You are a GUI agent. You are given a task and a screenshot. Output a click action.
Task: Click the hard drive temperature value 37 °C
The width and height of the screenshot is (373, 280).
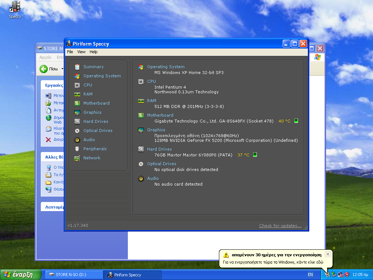point(243,155)
